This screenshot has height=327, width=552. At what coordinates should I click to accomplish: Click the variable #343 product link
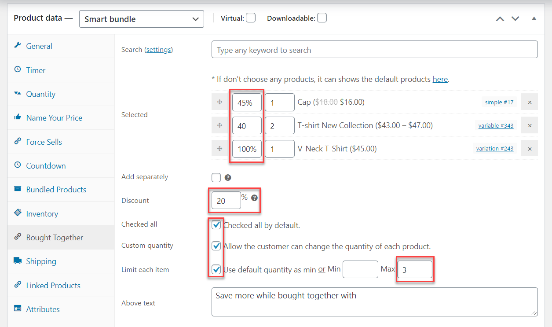coord(496,125)
